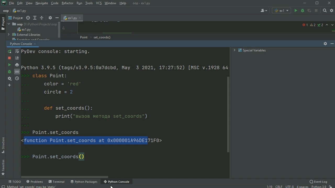Open TODO tool window

coord(14,182)
